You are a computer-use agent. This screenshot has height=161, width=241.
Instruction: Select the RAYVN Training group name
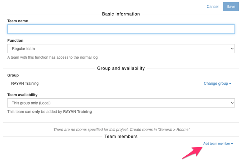coord(25,84)
